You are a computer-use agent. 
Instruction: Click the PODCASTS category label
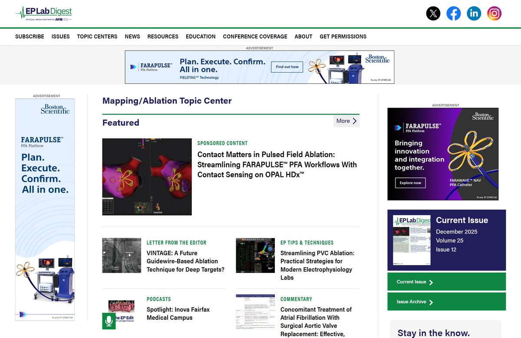click(x=159, y=299)
